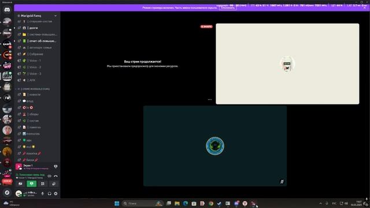370x208 pixels.
Task: Open discover compass icon below server list
Action: 7,192
